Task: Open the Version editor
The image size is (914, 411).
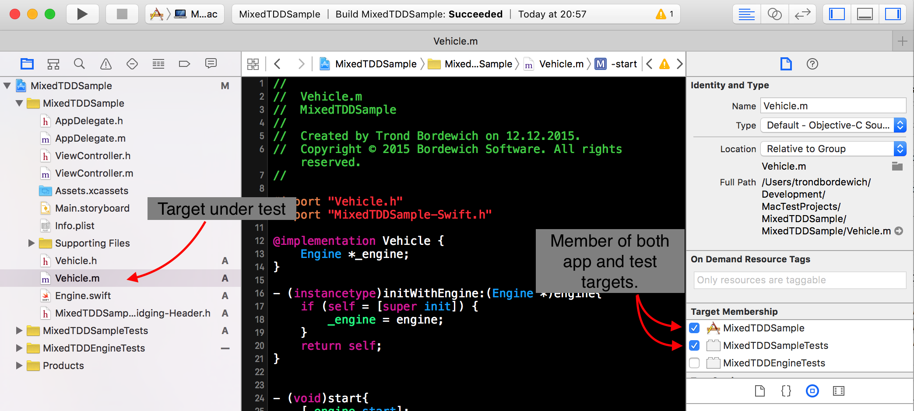Action: point(802,14)
